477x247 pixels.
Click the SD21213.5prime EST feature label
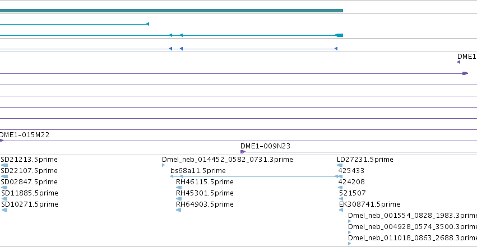tap(29, 160)
